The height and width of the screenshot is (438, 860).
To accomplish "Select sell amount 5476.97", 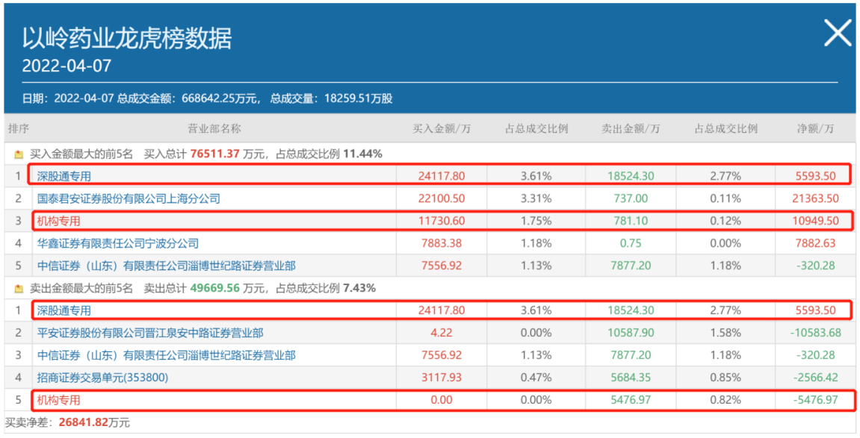I will coord(630,400).
